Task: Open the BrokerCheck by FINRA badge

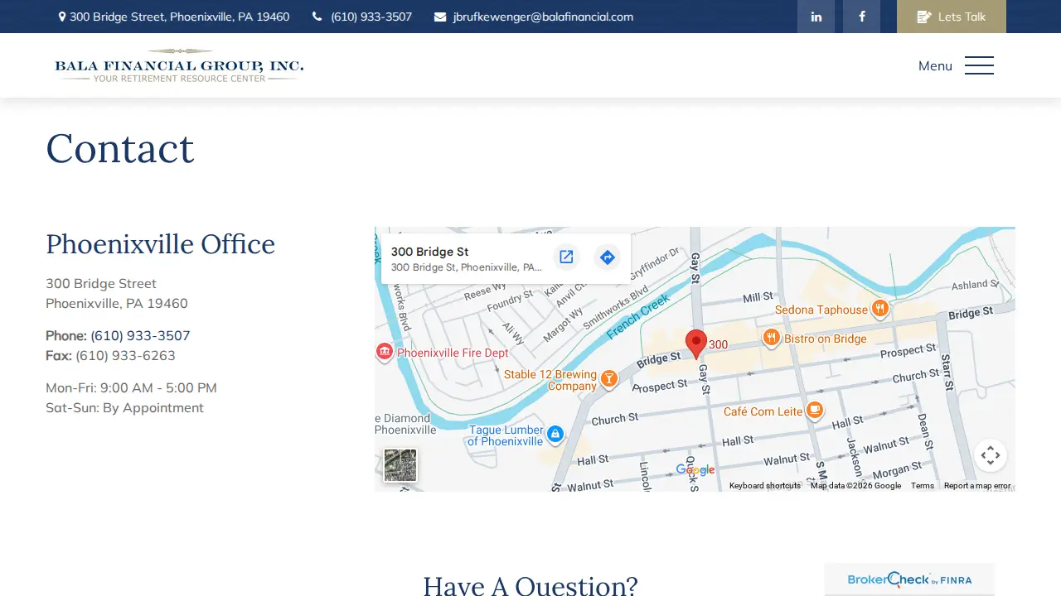Action: (909, 579)
